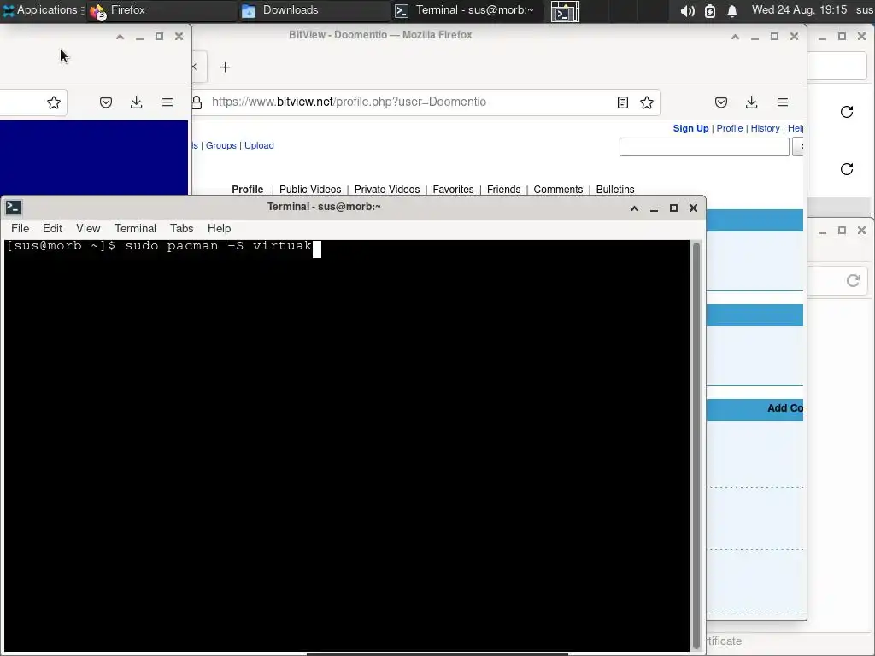
Task: Roll up the left Firefox window with the up-arrow
Action: (x=120, y=37)
